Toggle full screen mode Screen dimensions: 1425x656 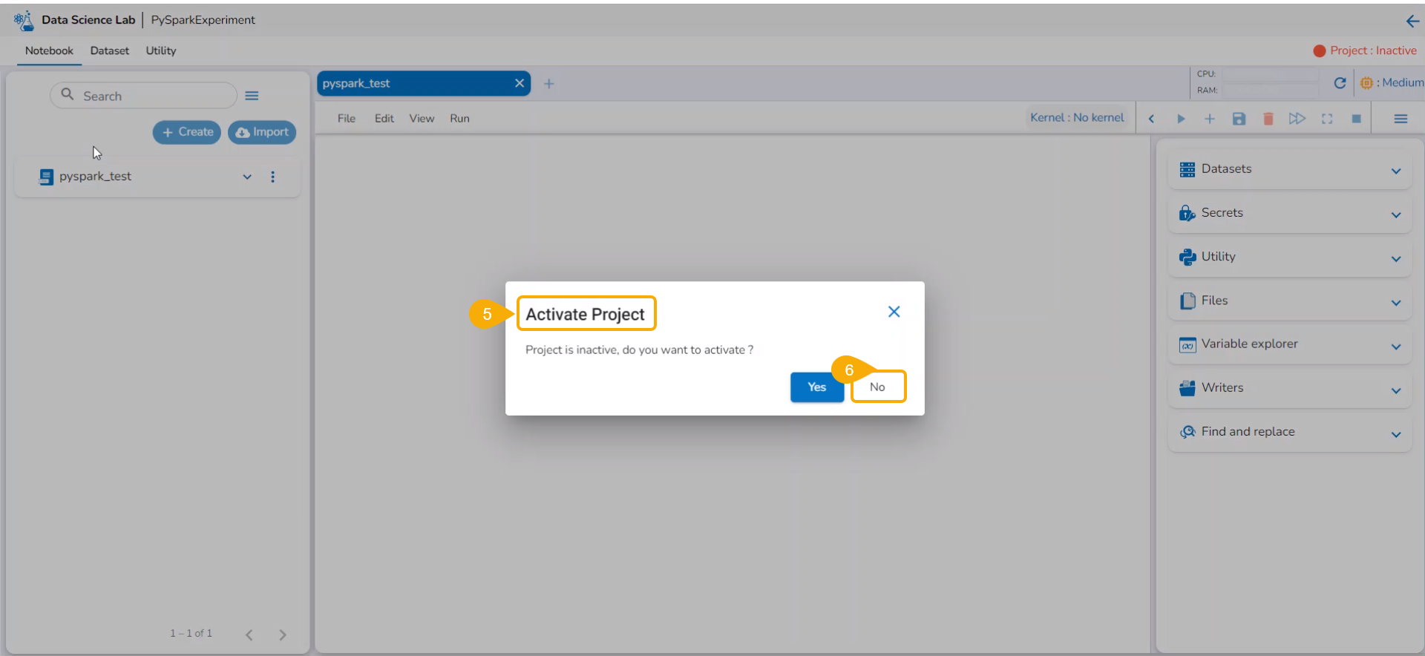[1327, 119]
